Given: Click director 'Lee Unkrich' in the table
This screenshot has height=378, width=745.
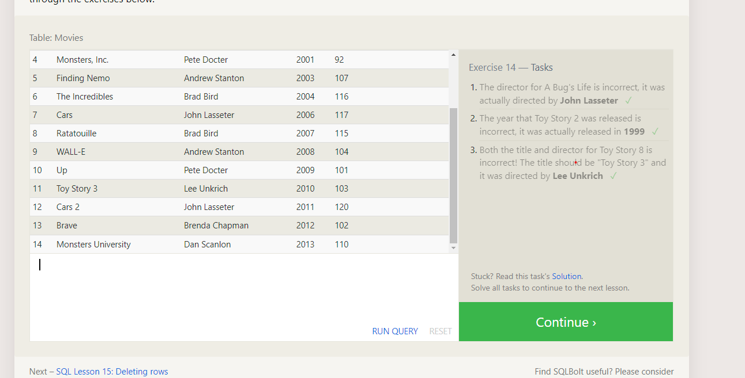Looking at the screenshot, I should [x=206, y=189].
